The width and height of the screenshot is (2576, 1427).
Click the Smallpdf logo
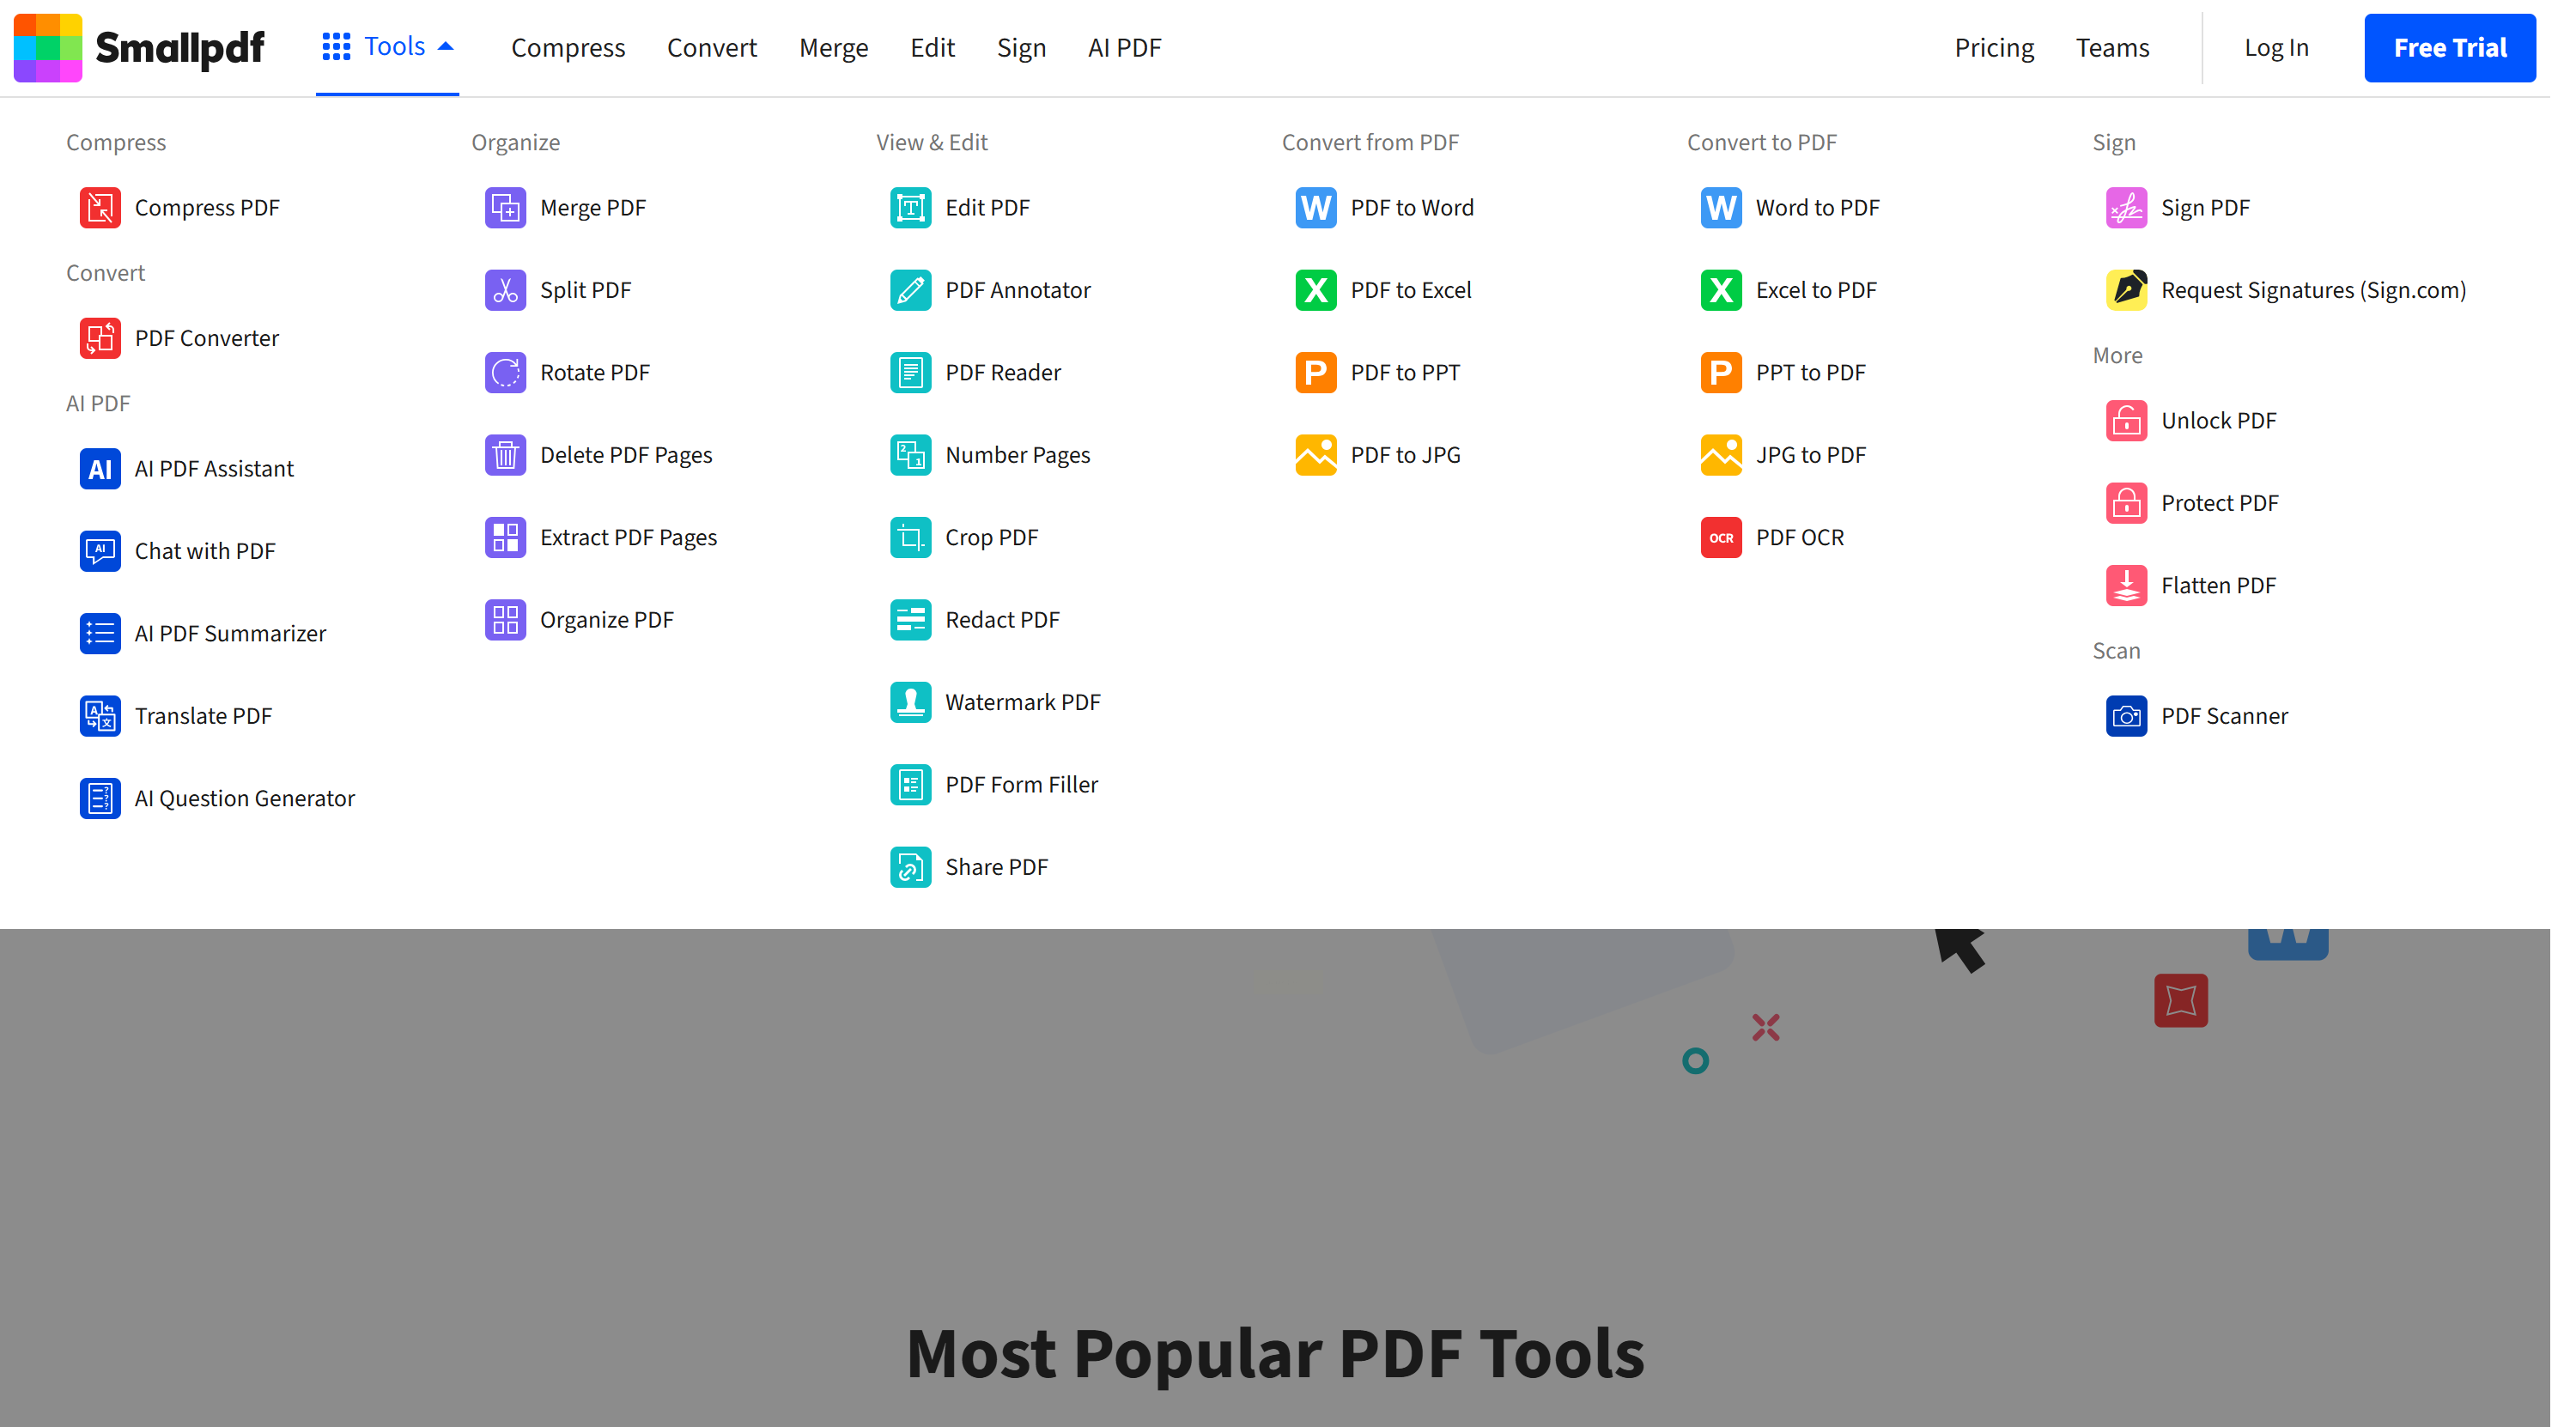[x=139, y=48]
